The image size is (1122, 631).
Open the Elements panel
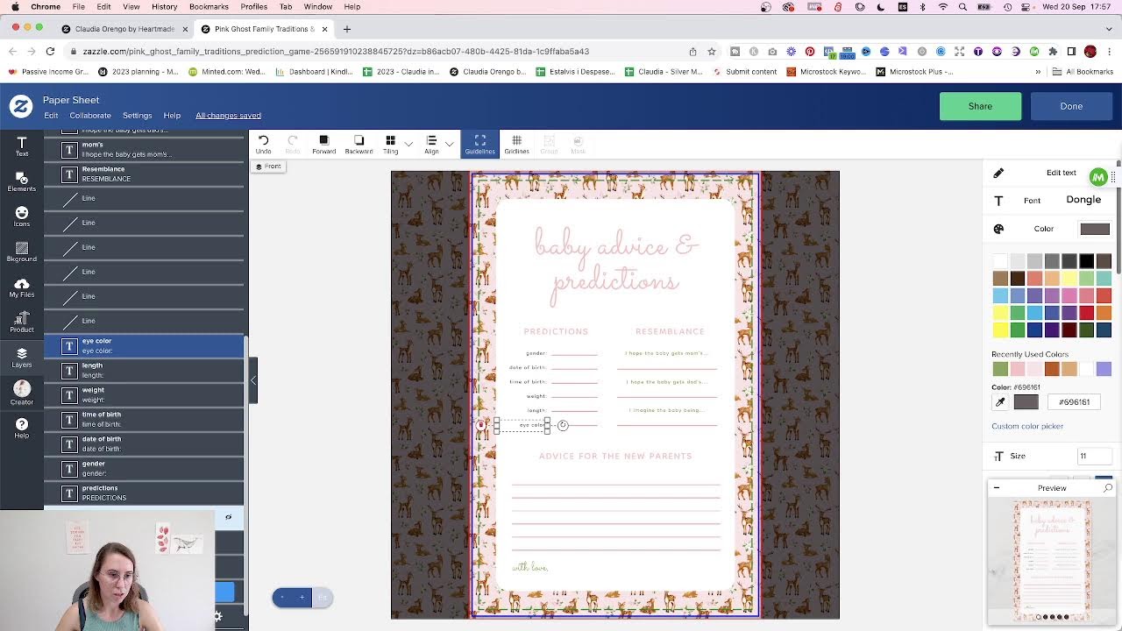point(22,181)
